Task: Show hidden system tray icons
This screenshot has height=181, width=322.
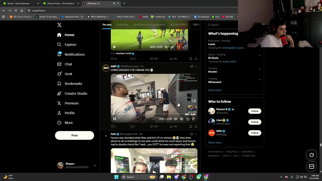Action: coord(281,177)
